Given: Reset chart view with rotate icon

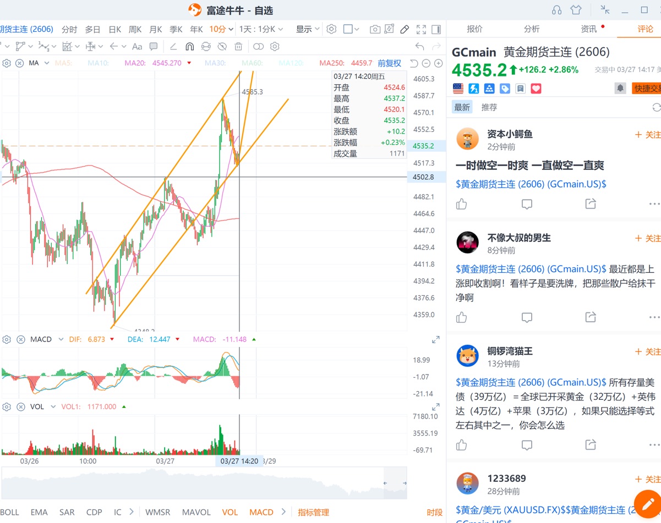Looking at the screenshot, I should coord(414,63).
